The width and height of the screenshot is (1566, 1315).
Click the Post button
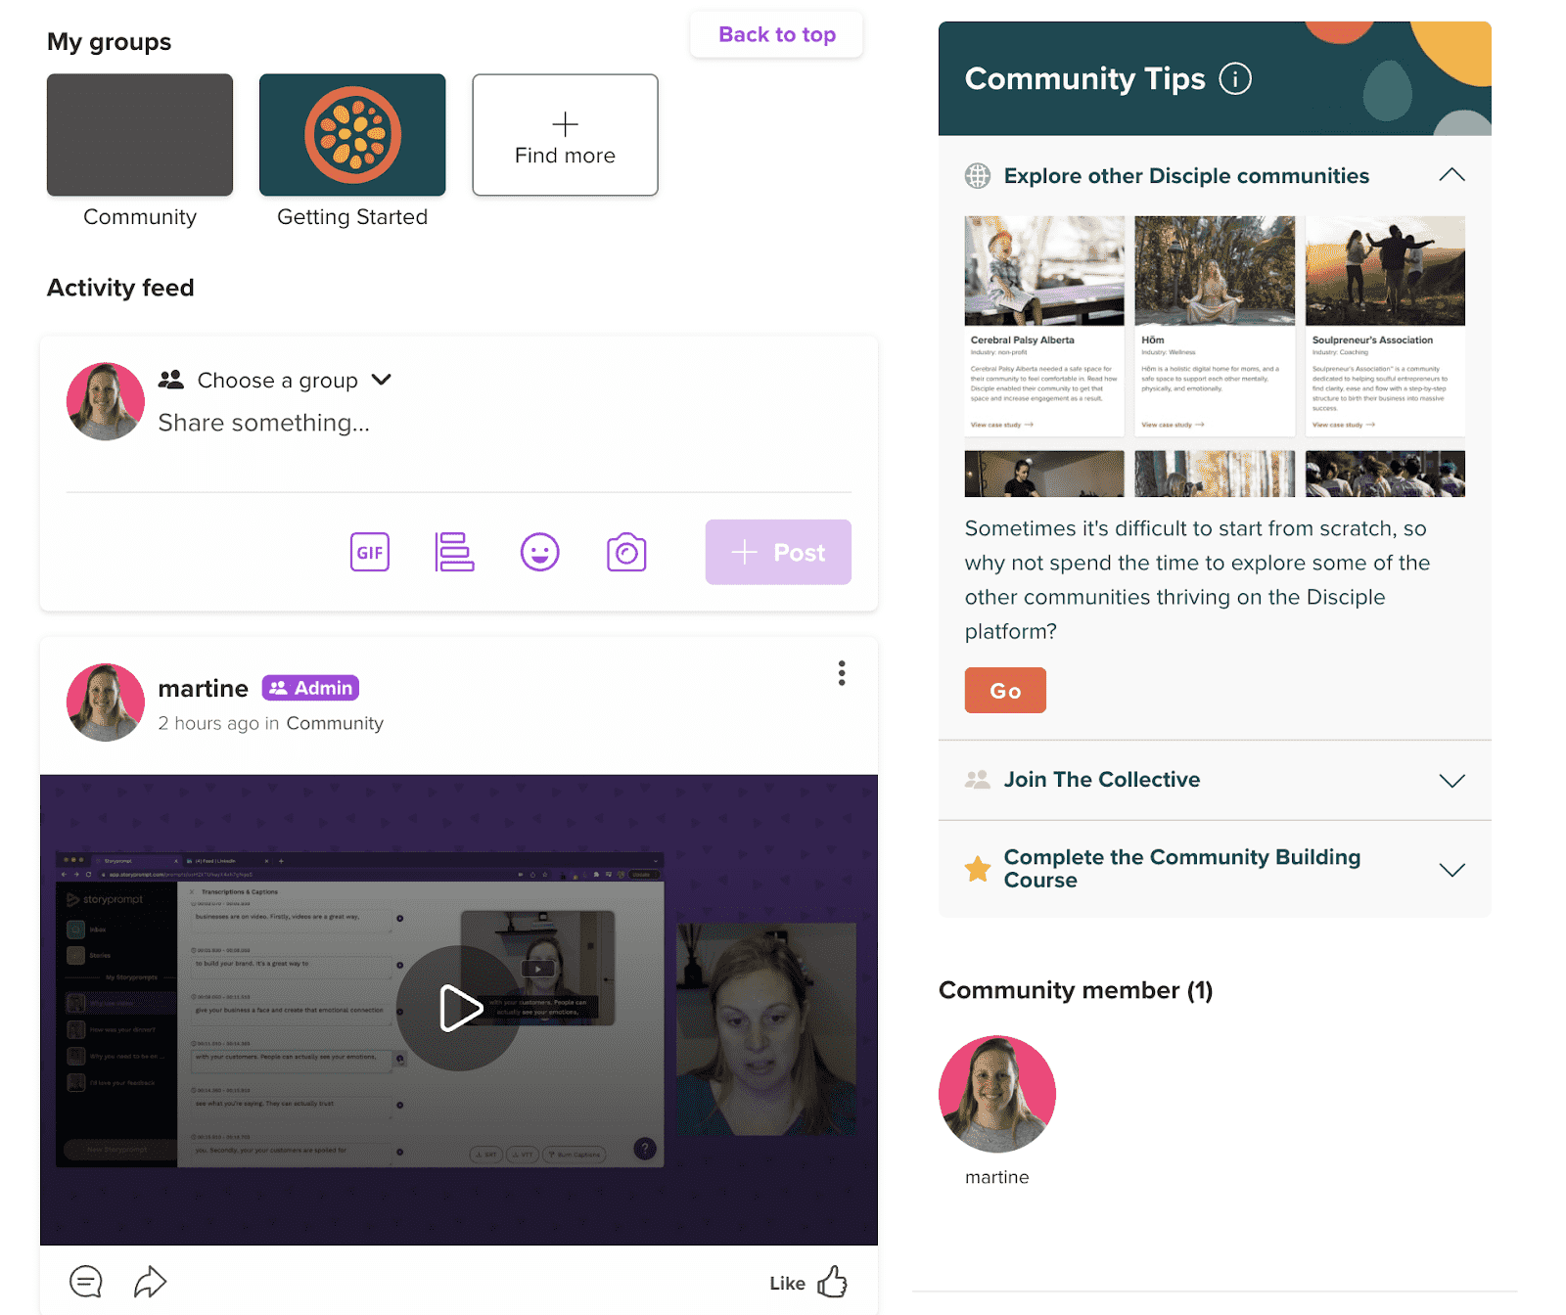778,552
